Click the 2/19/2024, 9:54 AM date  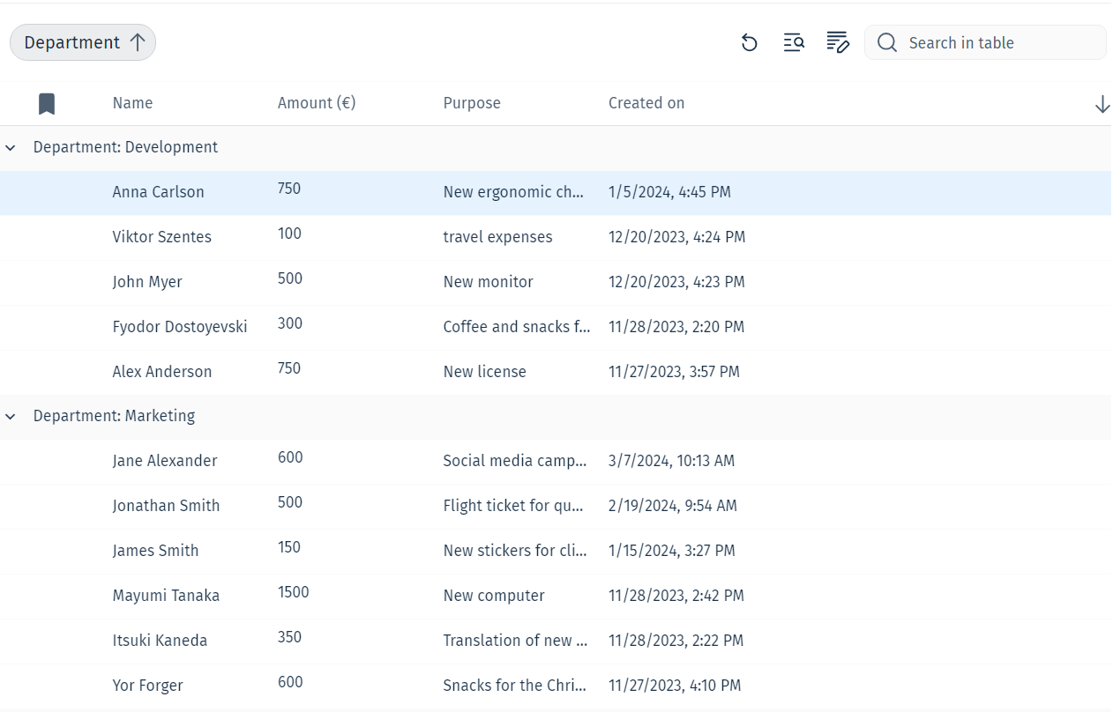coord(673,506)
